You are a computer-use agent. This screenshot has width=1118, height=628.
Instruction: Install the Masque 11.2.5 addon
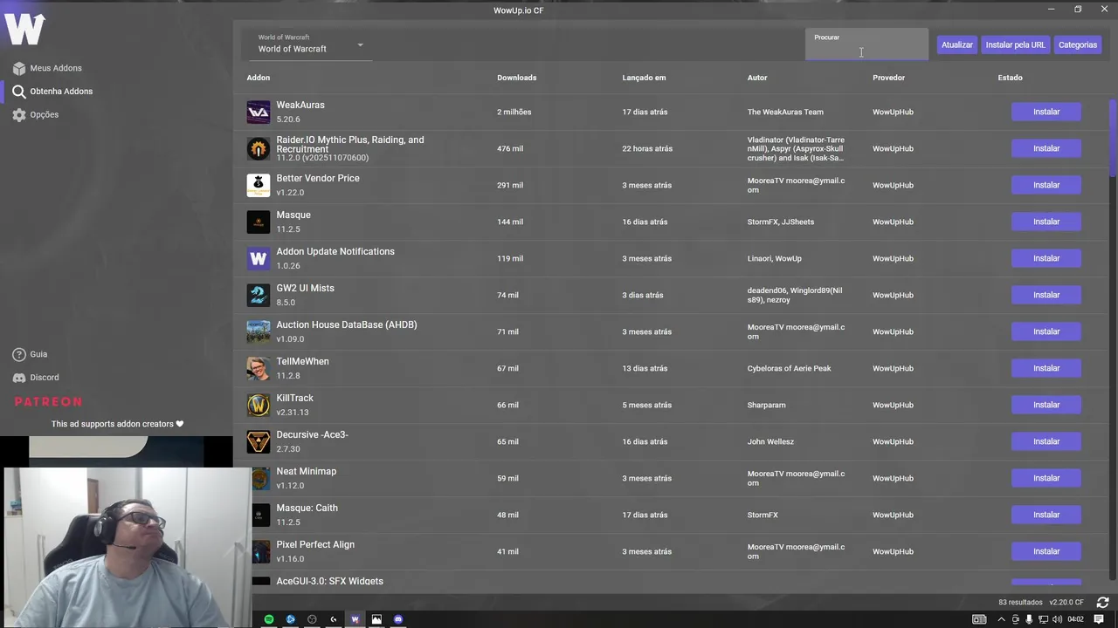pyautogui.click(x=1046, y=222)
